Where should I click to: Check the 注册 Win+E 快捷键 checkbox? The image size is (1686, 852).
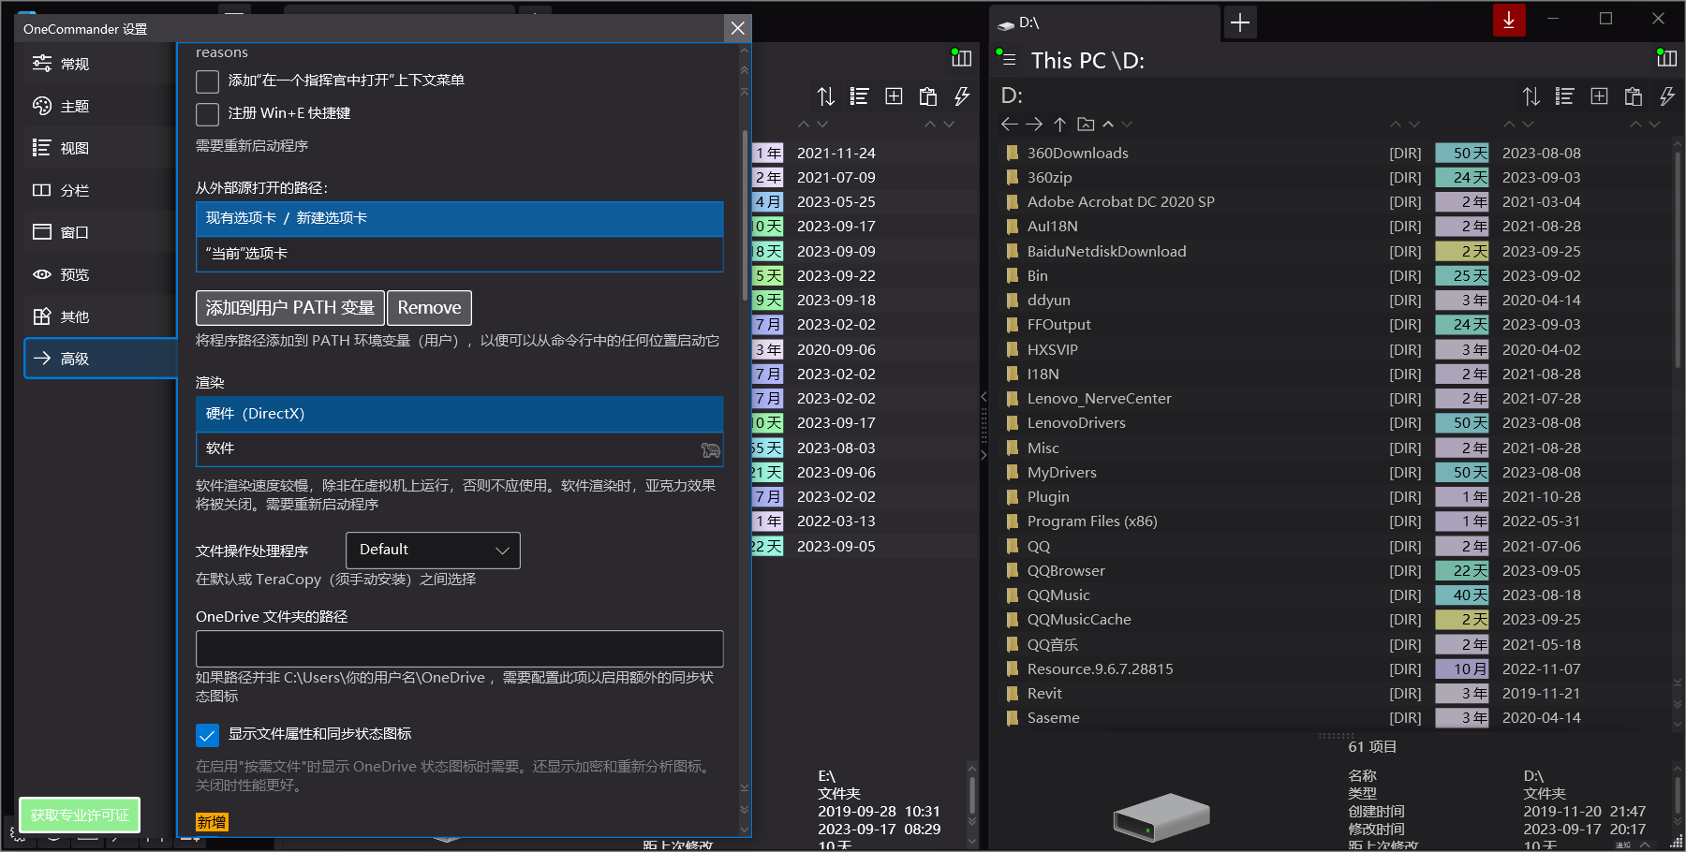[207, 114]
